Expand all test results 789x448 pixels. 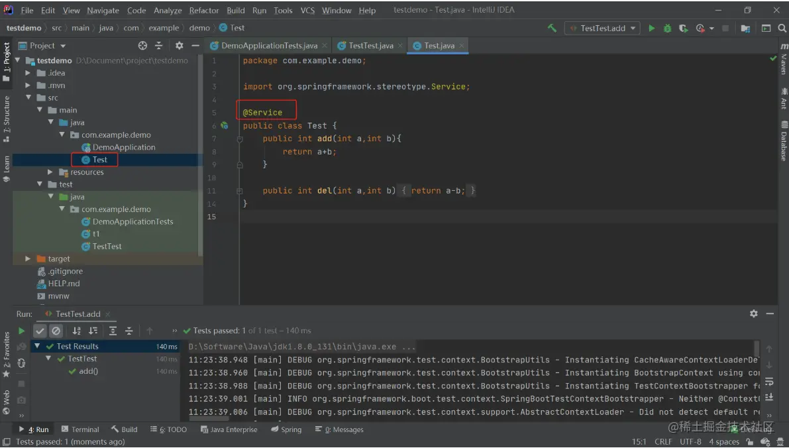coord(113,331)
